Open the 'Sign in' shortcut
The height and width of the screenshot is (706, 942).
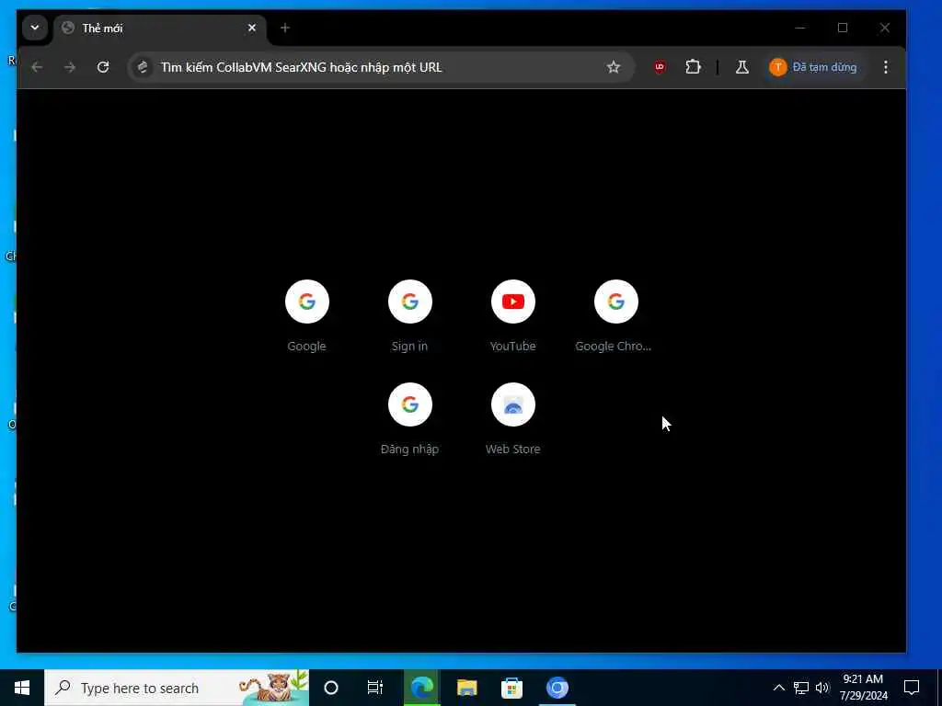coord(410,316)
